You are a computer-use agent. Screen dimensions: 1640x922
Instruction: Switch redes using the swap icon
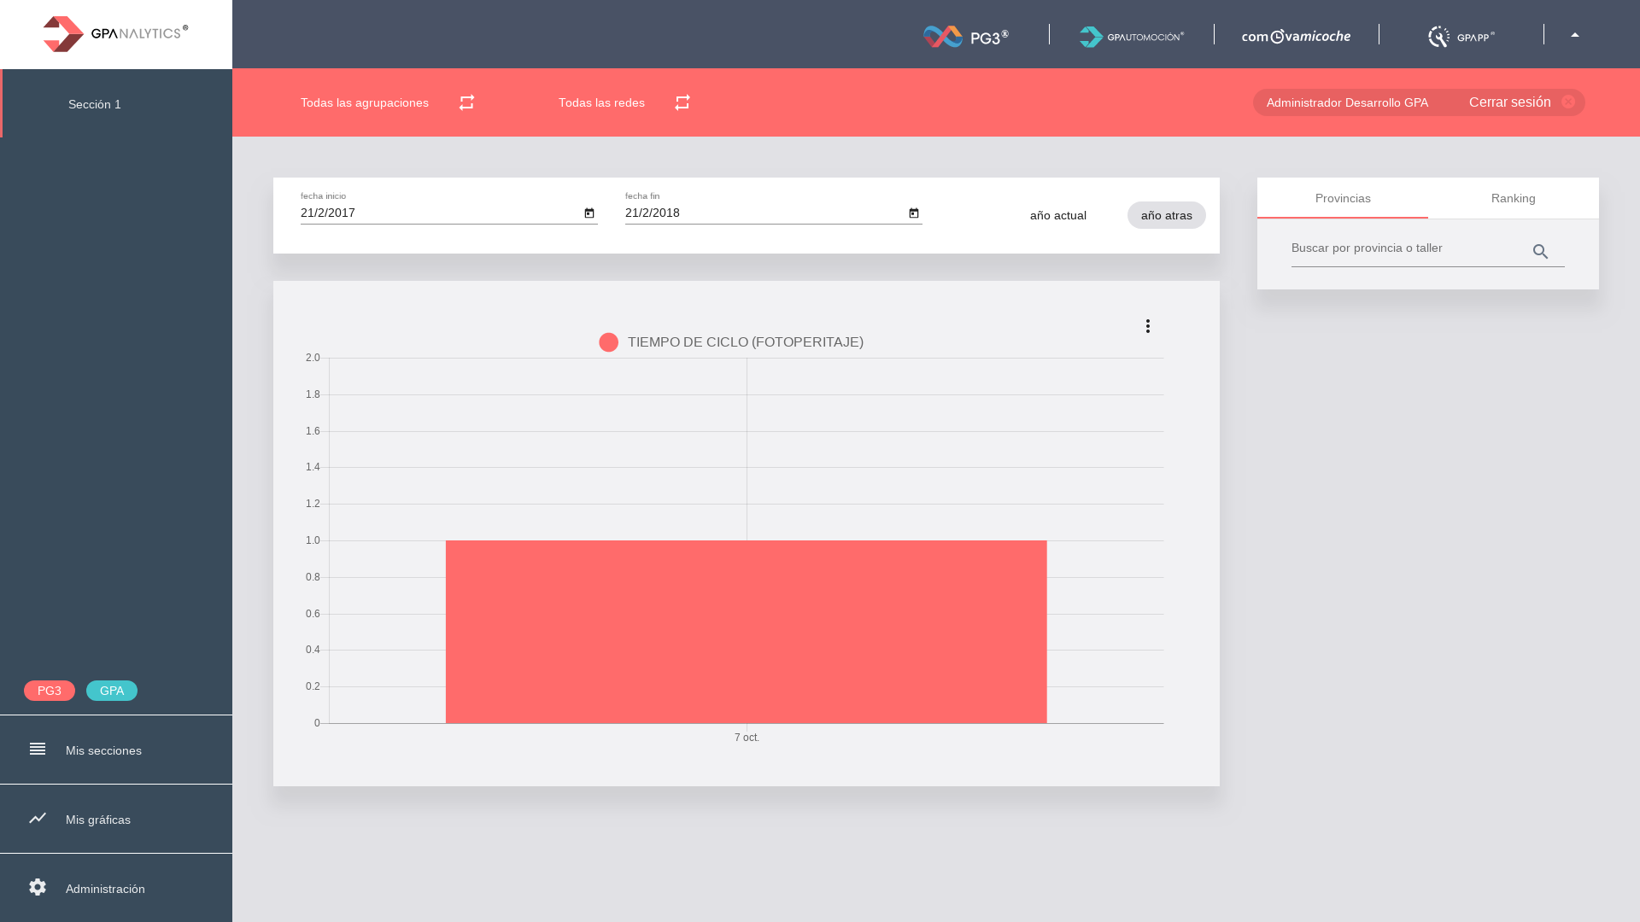pyautogui.click(x=682, y=102)
